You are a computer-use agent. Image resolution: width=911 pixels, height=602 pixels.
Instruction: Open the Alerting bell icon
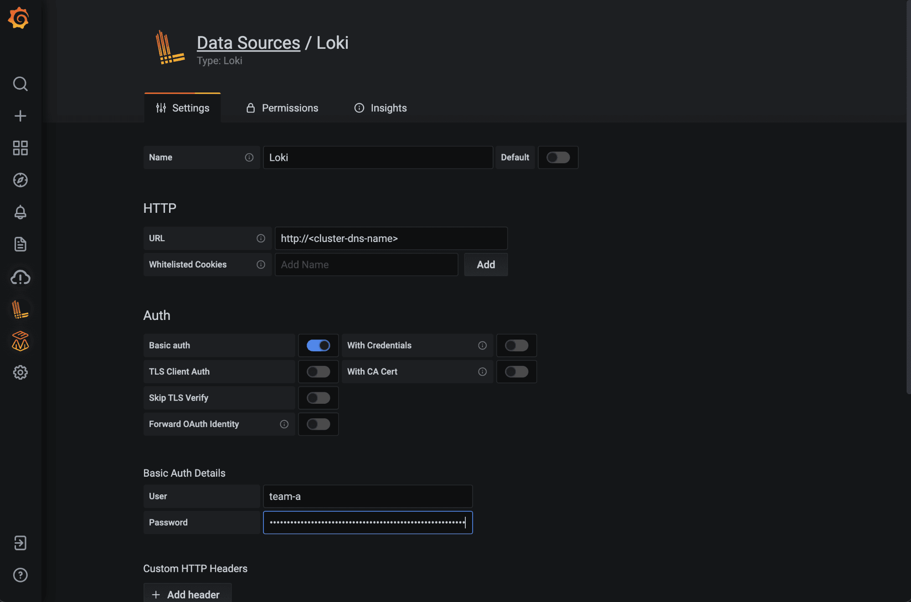pyautogui.click(x=20, y=212)
